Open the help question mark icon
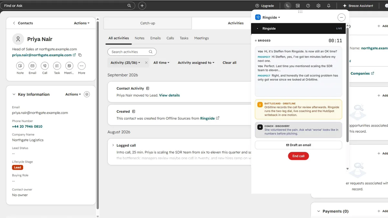 tap(308, 5)
